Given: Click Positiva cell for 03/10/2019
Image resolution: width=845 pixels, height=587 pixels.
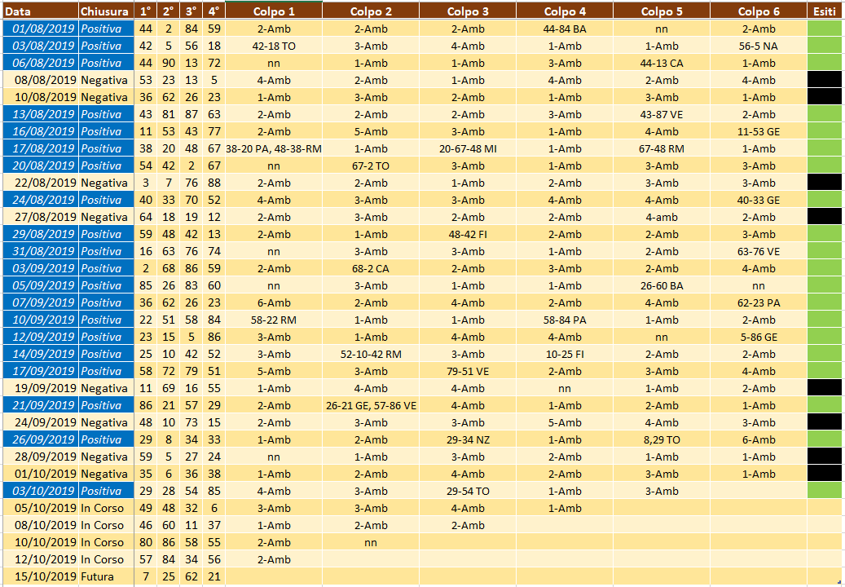Looking at the screenshot, I should 107,491.
